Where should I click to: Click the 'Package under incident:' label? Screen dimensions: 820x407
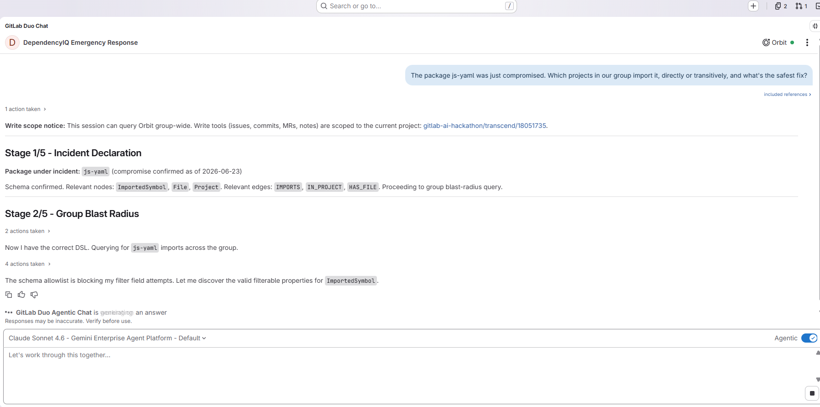pyautogui.click(x=42, y=171)
